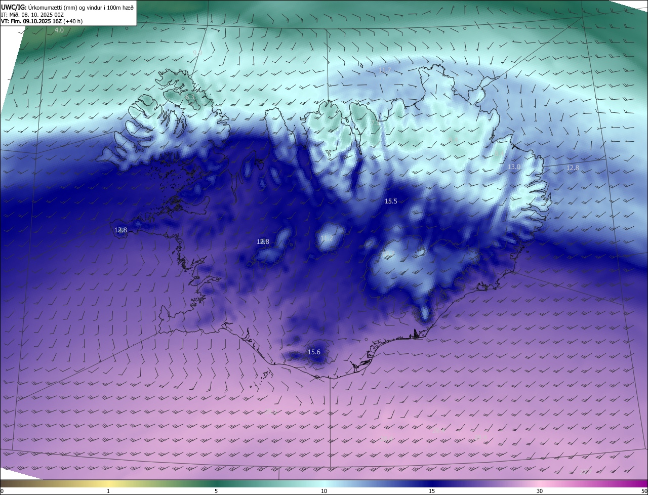The image size is (648, 495).
Task: Click the 11.7 value off the north coast
Action: click(x=385, y=69)
